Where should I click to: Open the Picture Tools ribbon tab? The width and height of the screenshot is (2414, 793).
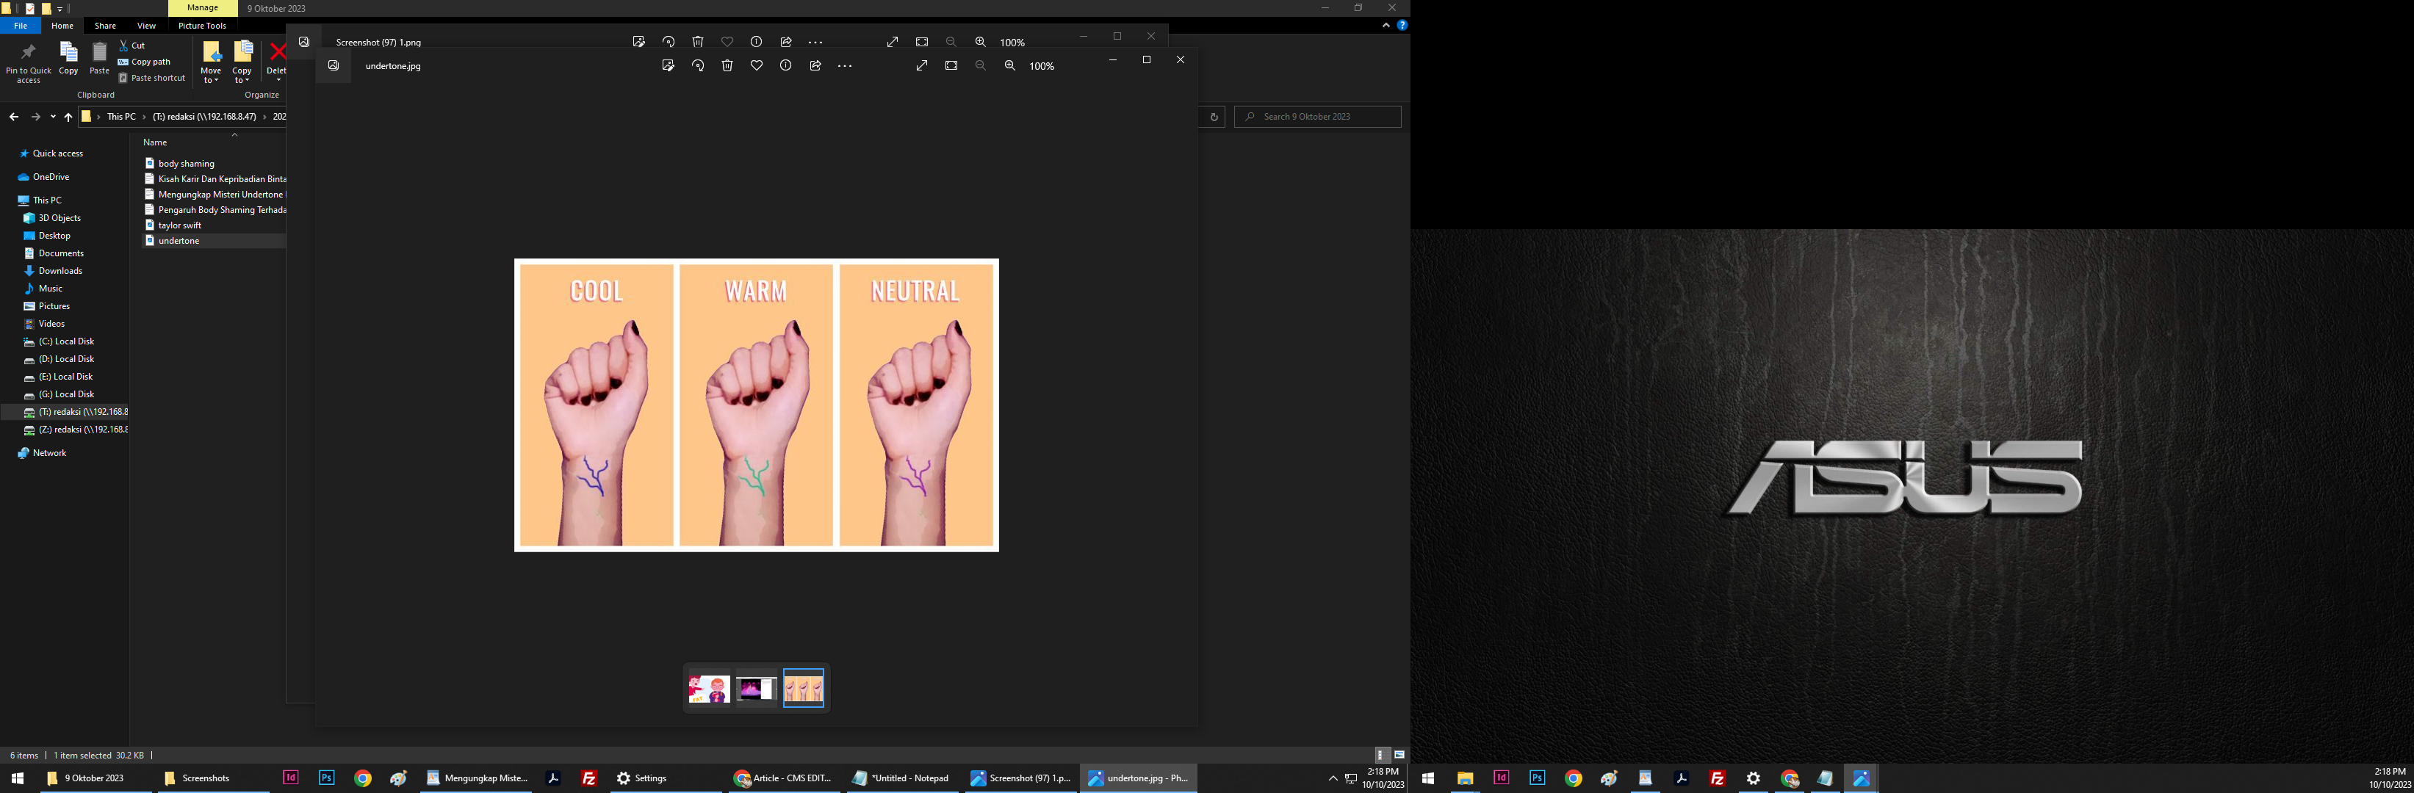point(203,25)
